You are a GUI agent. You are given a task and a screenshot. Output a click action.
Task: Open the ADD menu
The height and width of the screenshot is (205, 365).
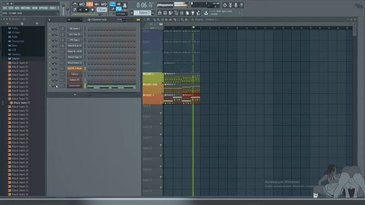point(17,8)
